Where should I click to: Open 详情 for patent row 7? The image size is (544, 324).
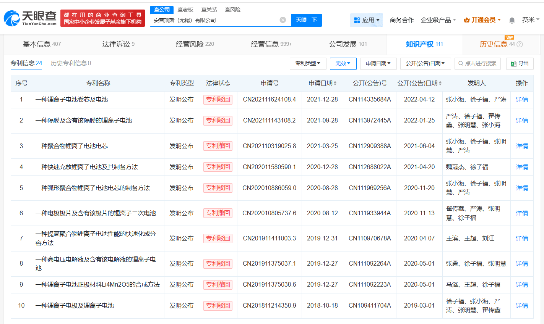[x=522, y=239]
